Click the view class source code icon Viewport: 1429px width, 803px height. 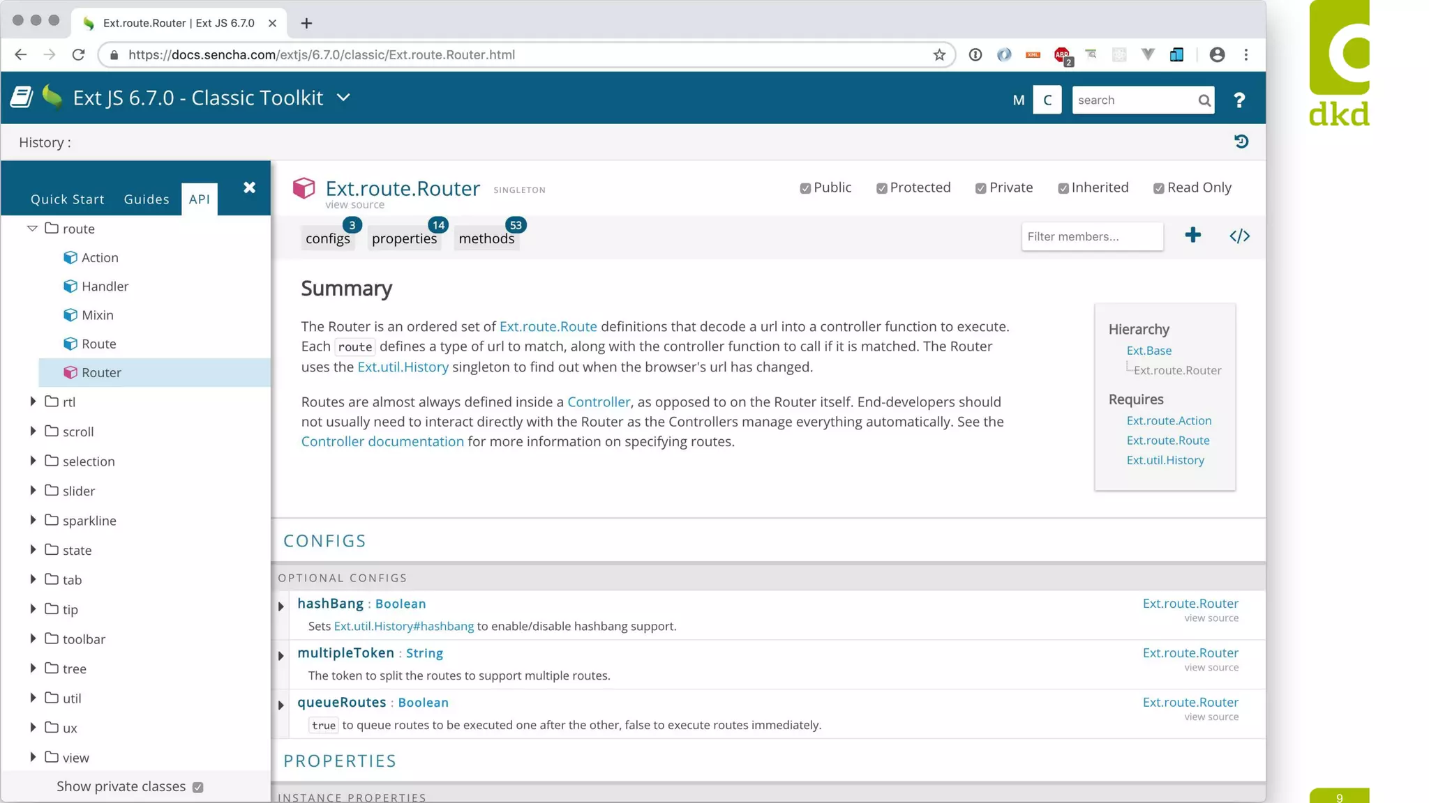pyautogui.click(x=1239, y=236)
